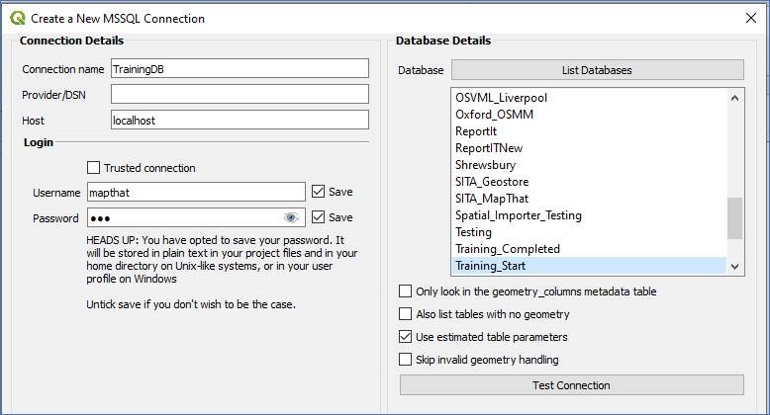Click database list scroll up arrow
The height and width of the screenshot is (415, 770).
(734, 98)
